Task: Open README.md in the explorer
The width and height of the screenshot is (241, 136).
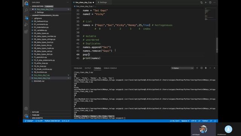Action: click(39, 81)
